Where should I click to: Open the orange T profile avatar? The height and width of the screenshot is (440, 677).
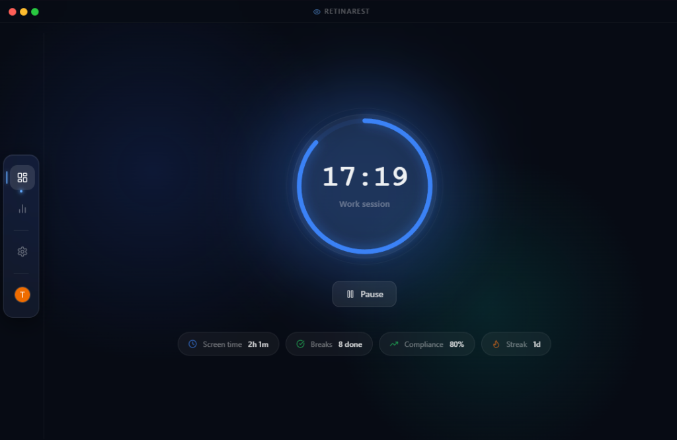22,295
